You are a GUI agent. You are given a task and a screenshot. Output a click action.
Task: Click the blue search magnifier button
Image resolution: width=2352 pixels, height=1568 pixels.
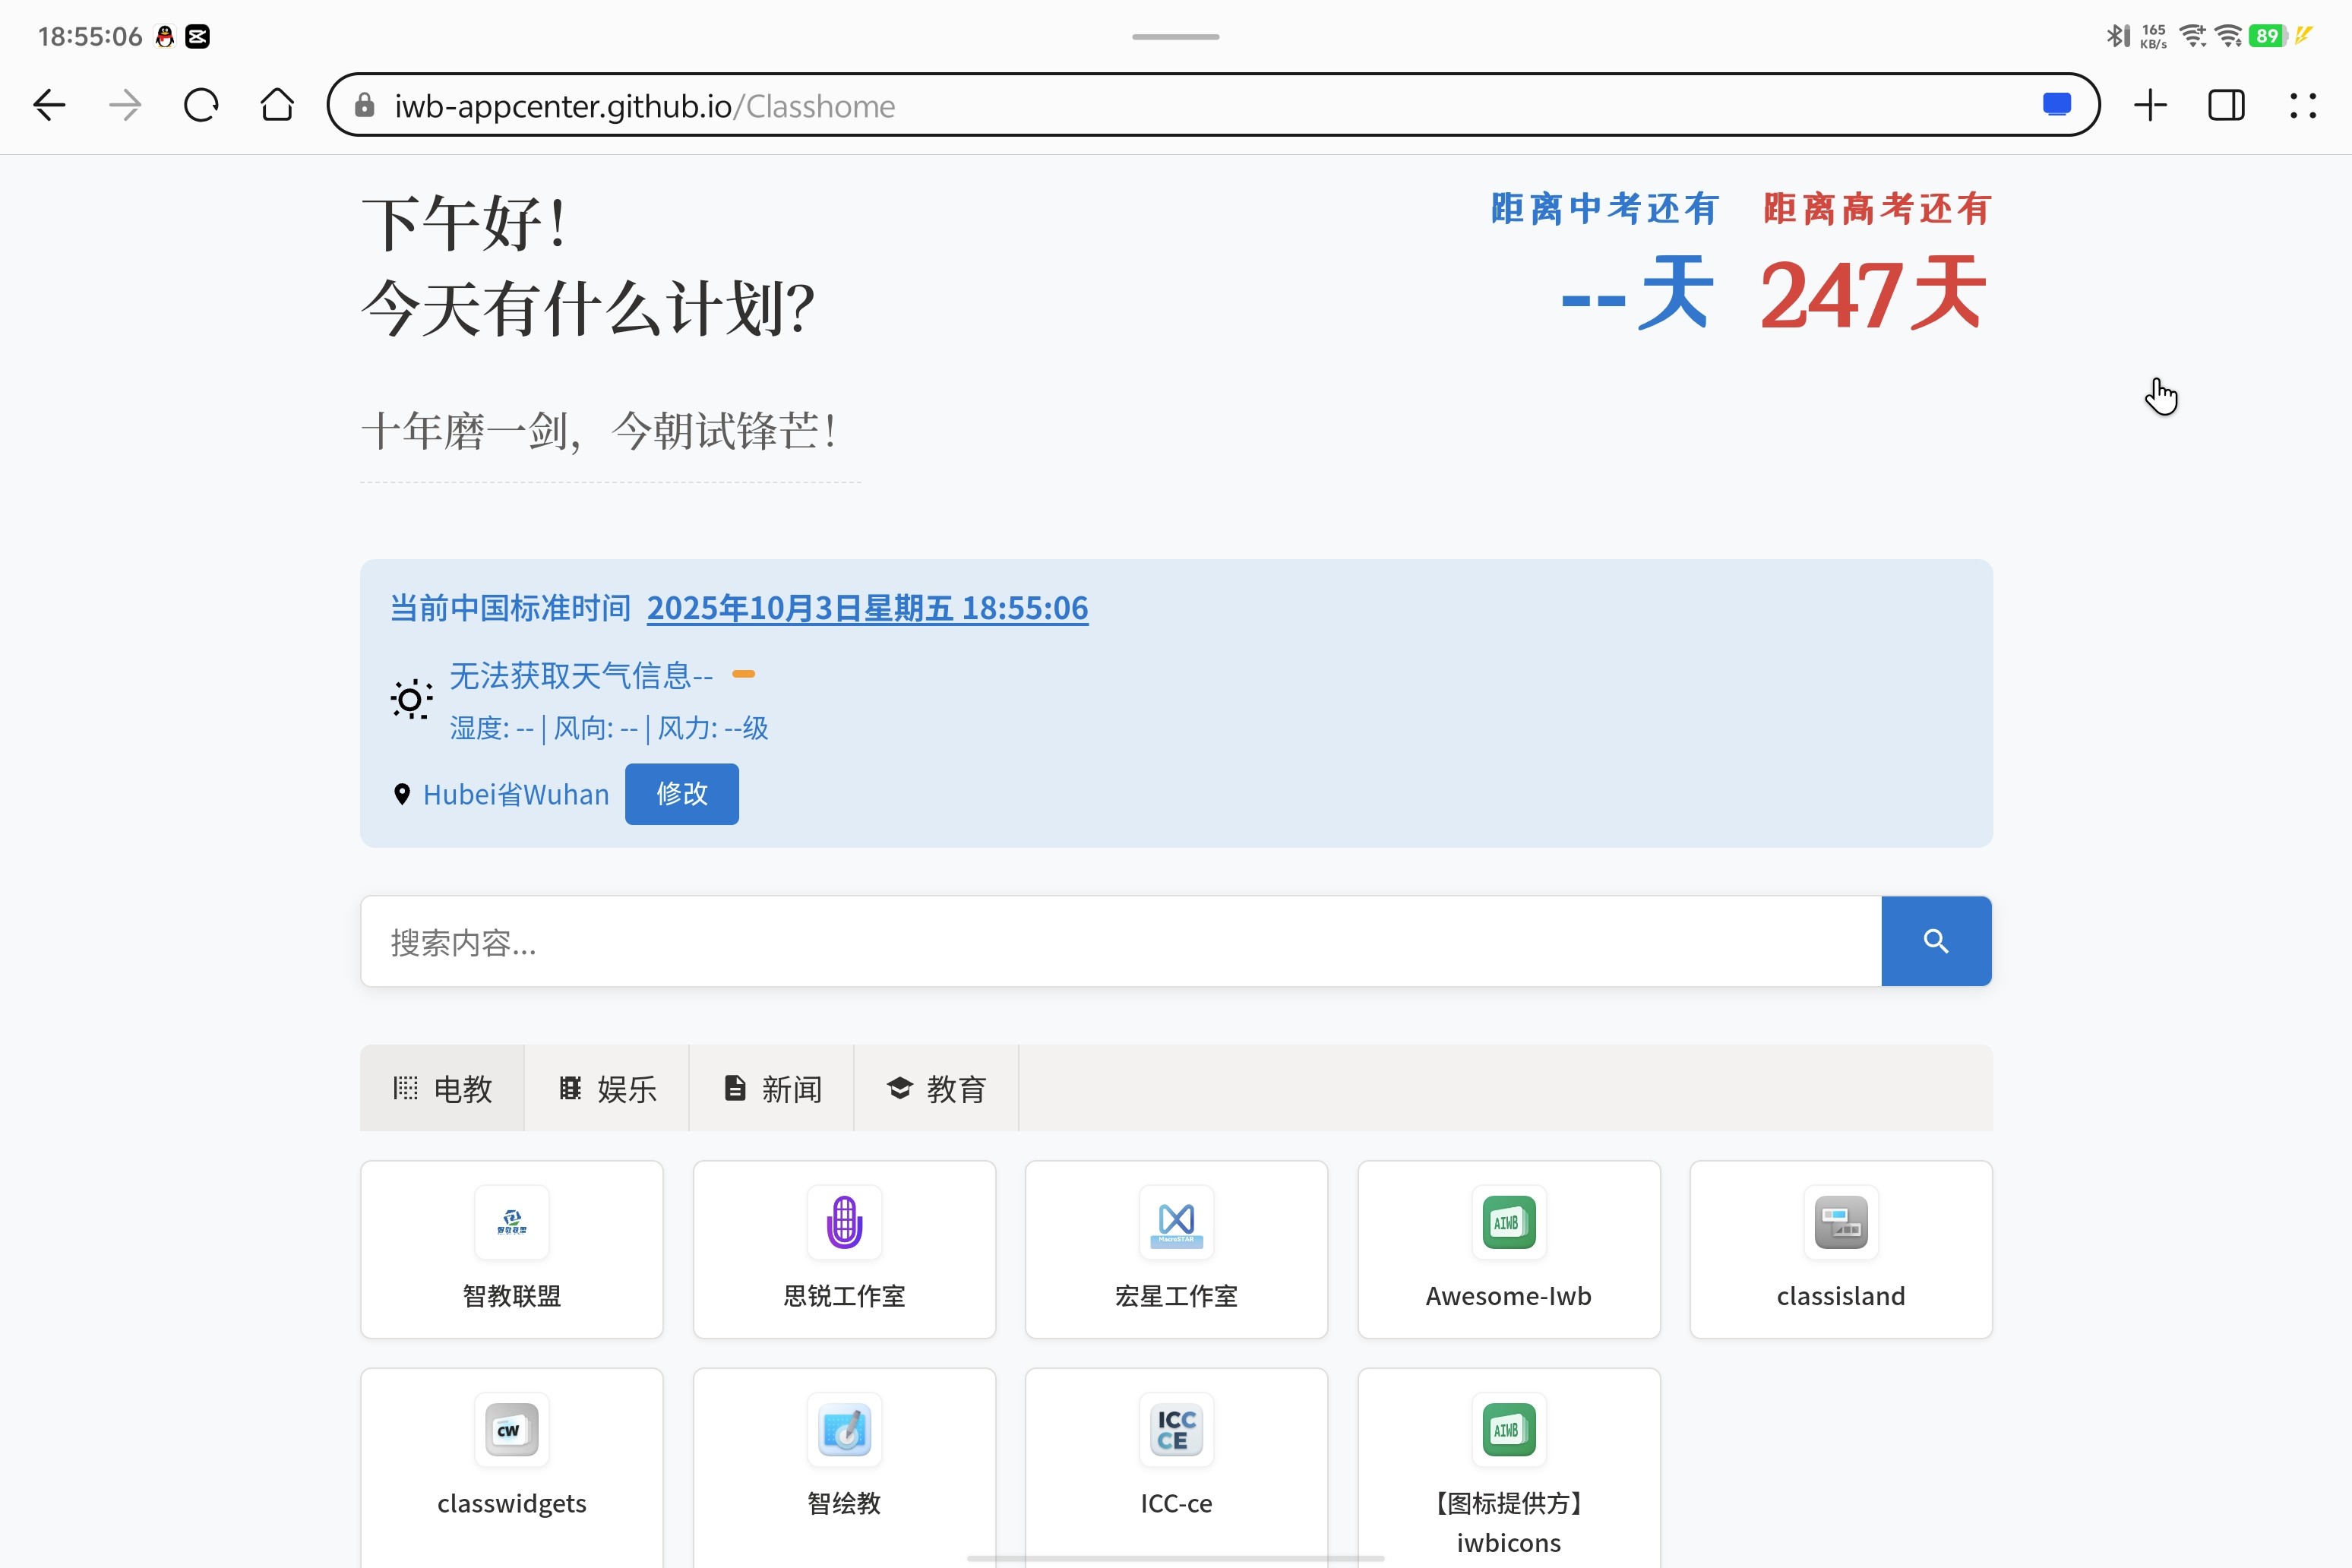(1935, 941)
